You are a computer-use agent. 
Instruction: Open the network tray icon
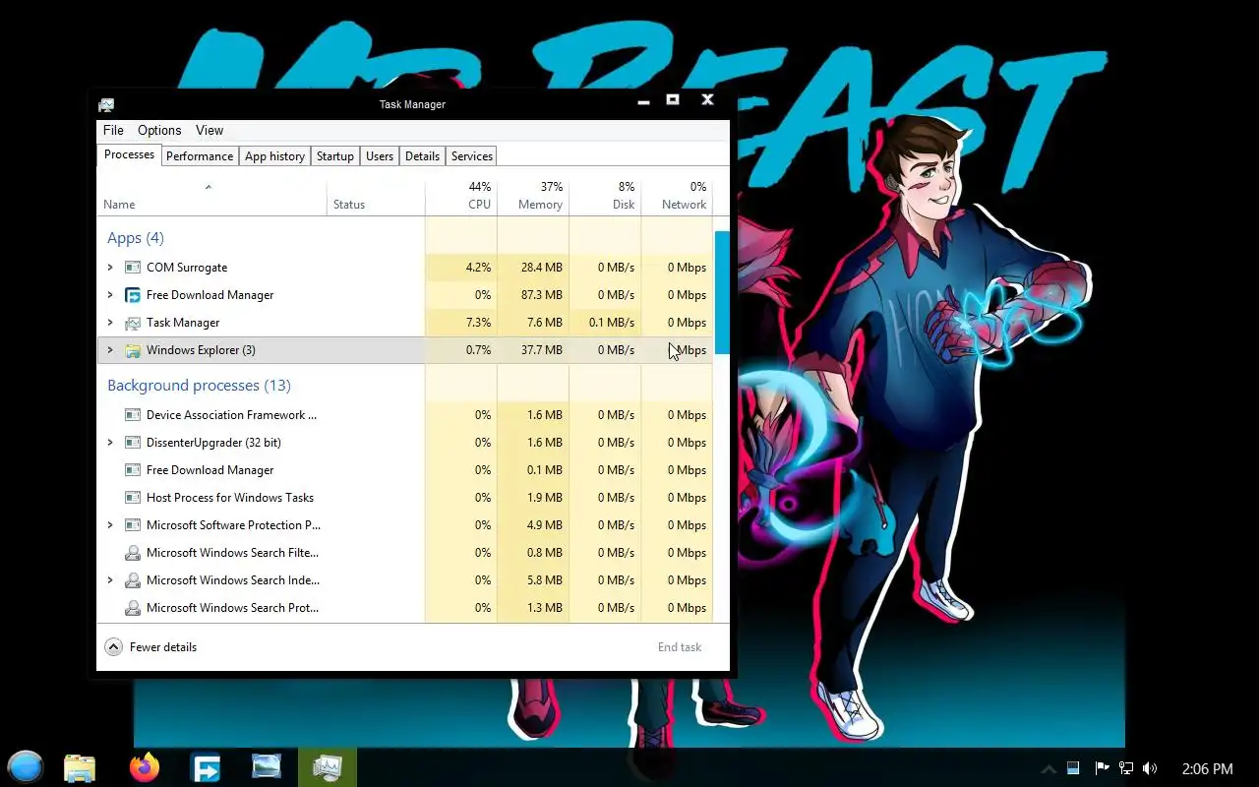(1126, 768)
